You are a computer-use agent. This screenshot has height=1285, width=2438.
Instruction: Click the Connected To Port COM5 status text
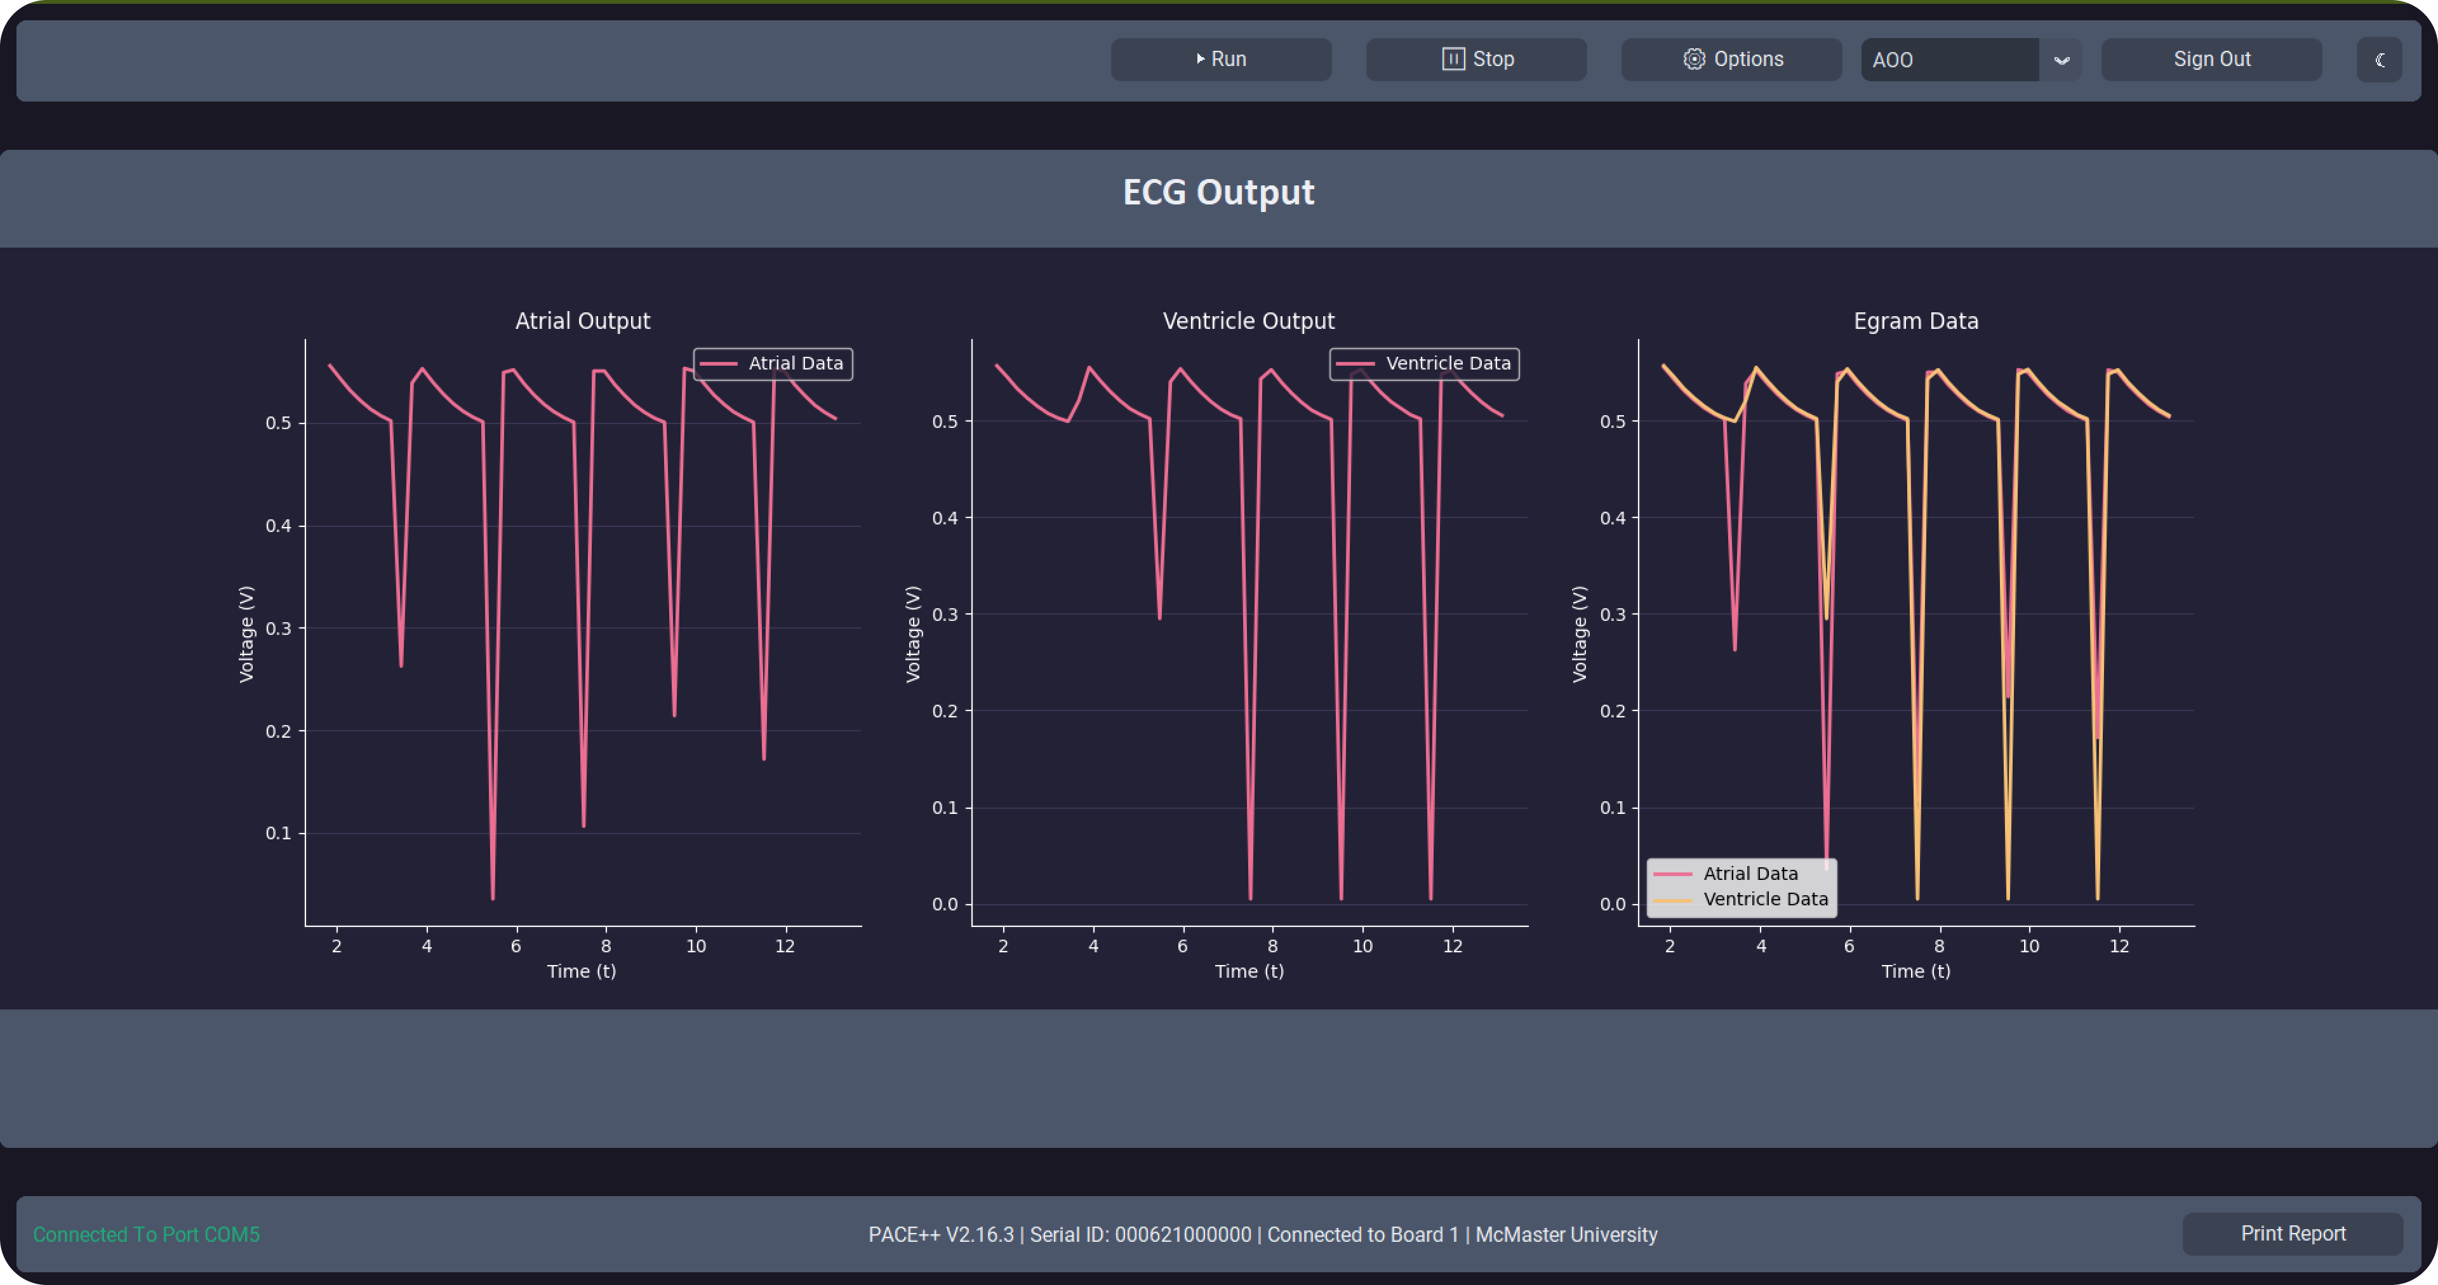tap(146, 1235)
